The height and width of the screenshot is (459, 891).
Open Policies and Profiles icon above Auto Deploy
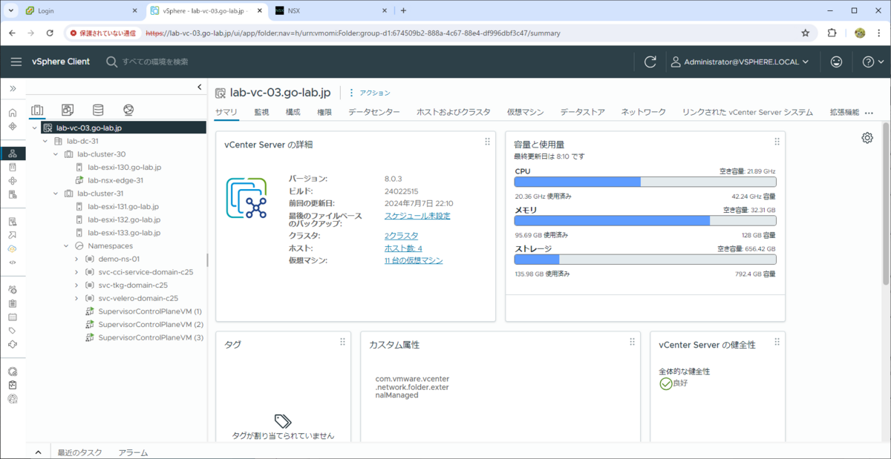pyautogui.click(x=13, y=222)
